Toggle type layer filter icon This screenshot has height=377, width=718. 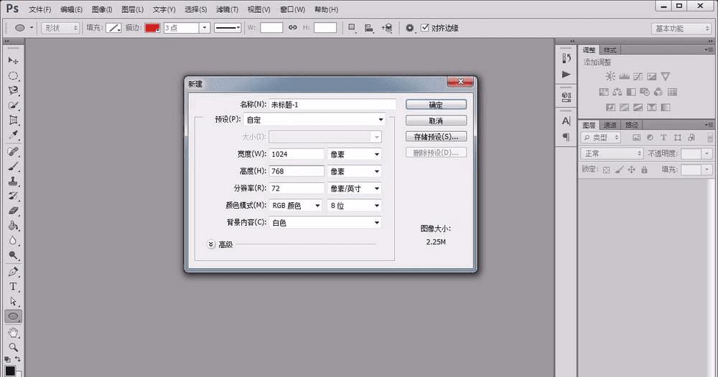pyautogui.click(x=663, y=138)
